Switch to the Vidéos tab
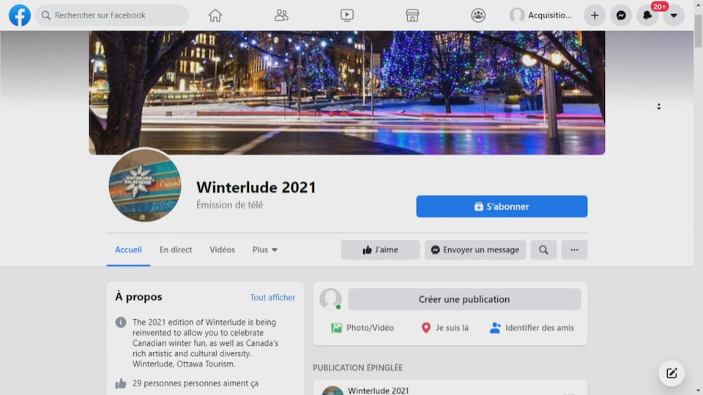The height and width of the screenshot is (395, 703). (x=222, y=249)
